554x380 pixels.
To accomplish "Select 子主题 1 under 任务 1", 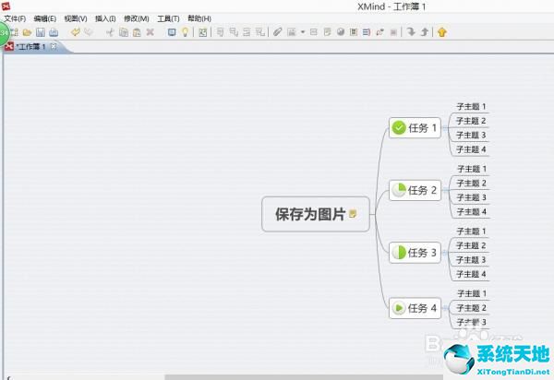I will [x=471, y=107].
